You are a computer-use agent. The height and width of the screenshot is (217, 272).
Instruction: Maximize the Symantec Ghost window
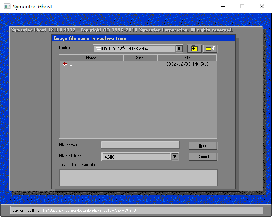[242, 7]
